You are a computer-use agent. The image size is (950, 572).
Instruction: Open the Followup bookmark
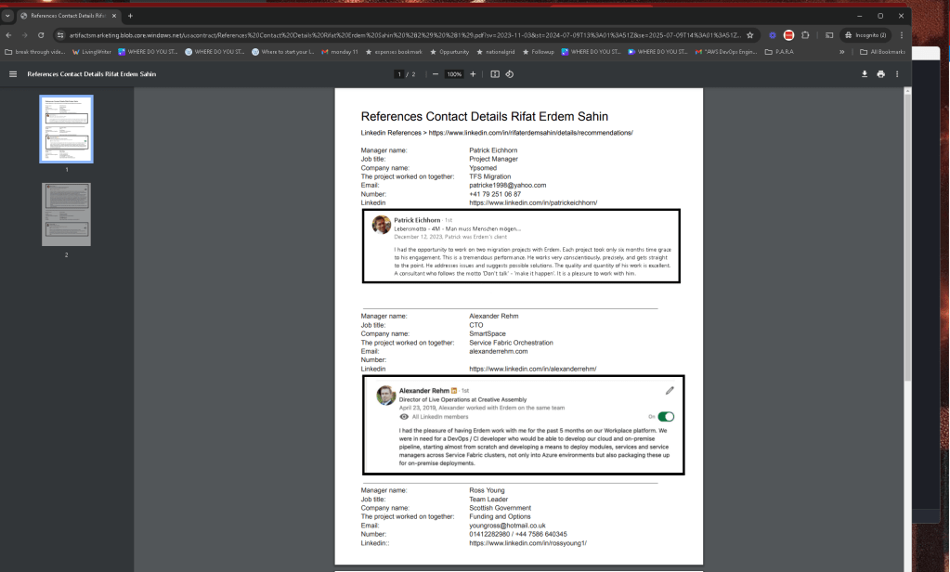[x=538, y=52]
